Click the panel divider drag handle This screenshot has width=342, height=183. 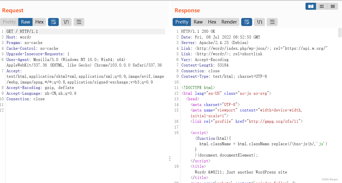coord(170,158)
